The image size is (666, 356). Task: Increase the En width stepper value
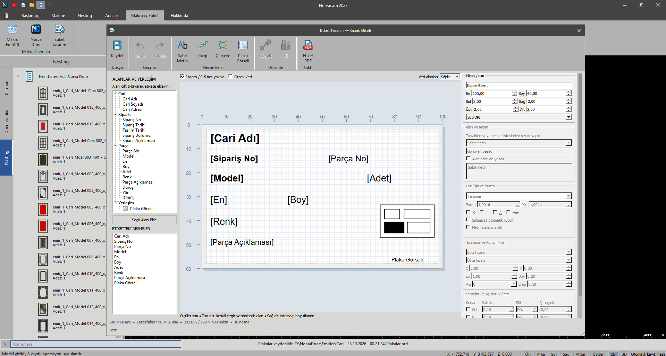click(x=514, y=92)
